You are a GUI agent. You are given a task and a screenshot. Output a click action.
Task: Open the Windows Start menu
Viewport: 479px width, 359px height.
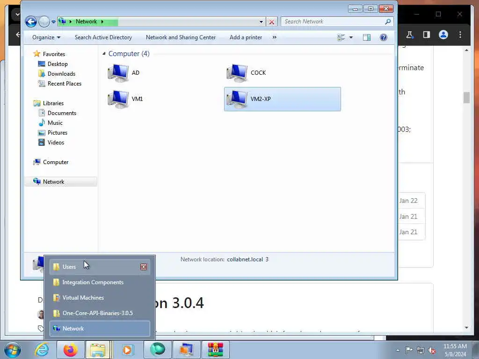(13, 350)
